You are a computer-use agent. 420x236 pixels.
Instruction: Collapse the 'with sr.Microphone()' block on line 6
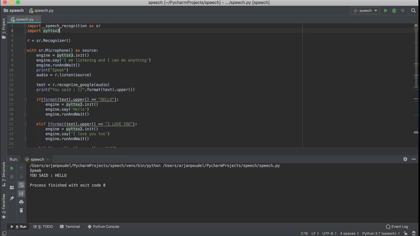(x=25, y=50)
